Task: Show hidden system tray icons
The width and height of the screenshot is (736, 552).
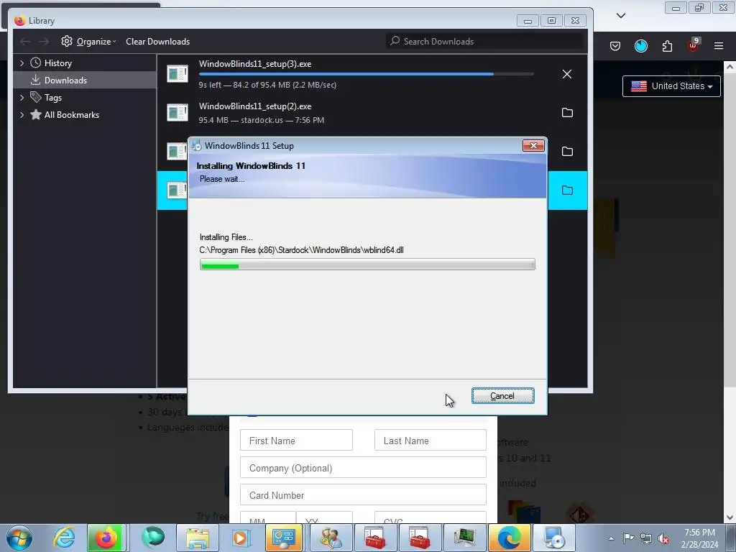Action: pyautogui.click(x=611, y=538)
